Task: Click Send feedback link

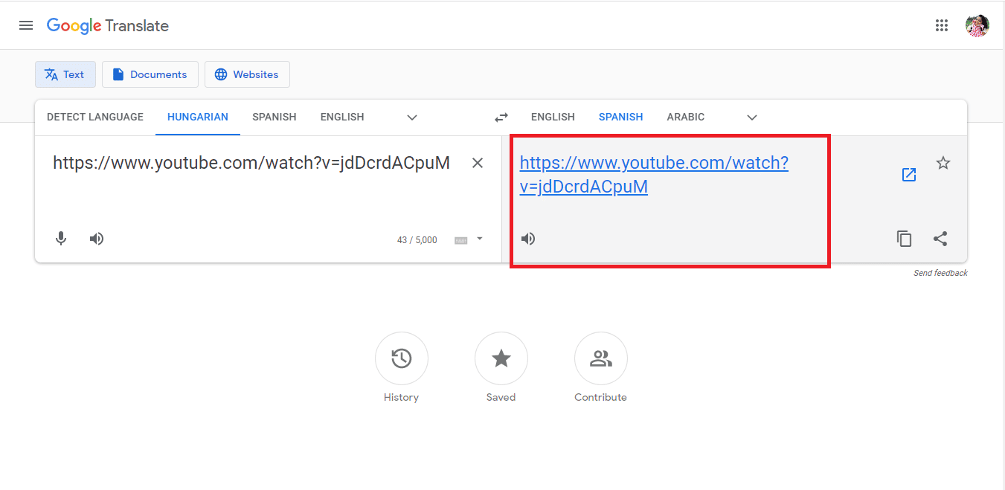Action: coord(940,273)
